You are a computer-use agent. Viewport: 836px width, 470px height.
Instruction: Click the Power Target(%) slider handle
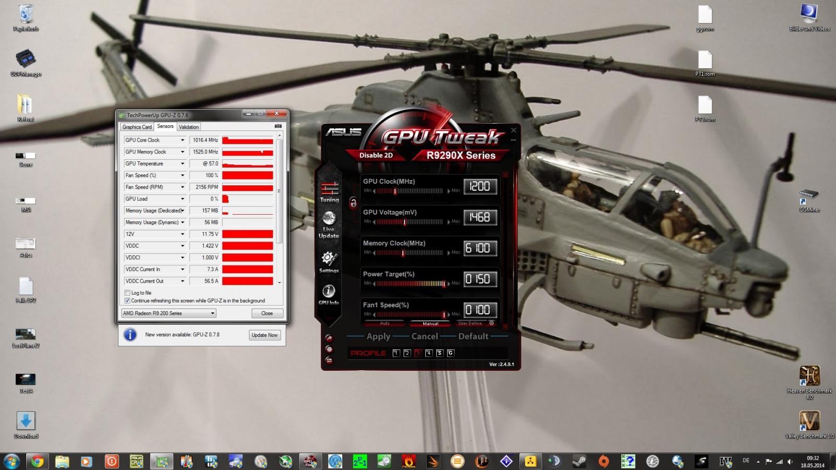[x=444, y=284]
